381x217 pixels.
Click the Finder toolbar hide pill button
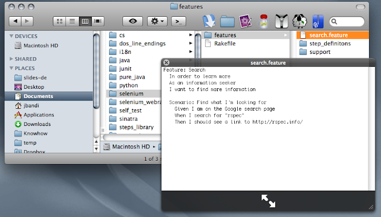[x=361, y=7]
